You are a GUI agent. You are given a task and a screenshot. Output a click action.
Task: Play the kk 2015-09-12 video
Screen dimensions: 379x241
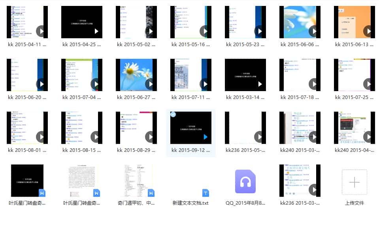(x=205, y=137)
